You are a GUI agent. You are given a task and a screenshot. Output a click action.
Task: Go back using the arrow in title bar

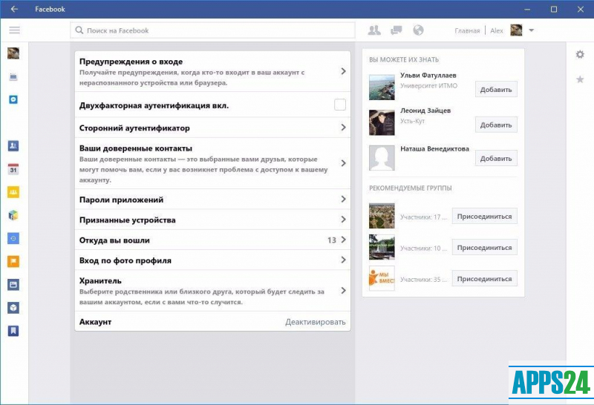pyautogui.click(x=14, y=9)
